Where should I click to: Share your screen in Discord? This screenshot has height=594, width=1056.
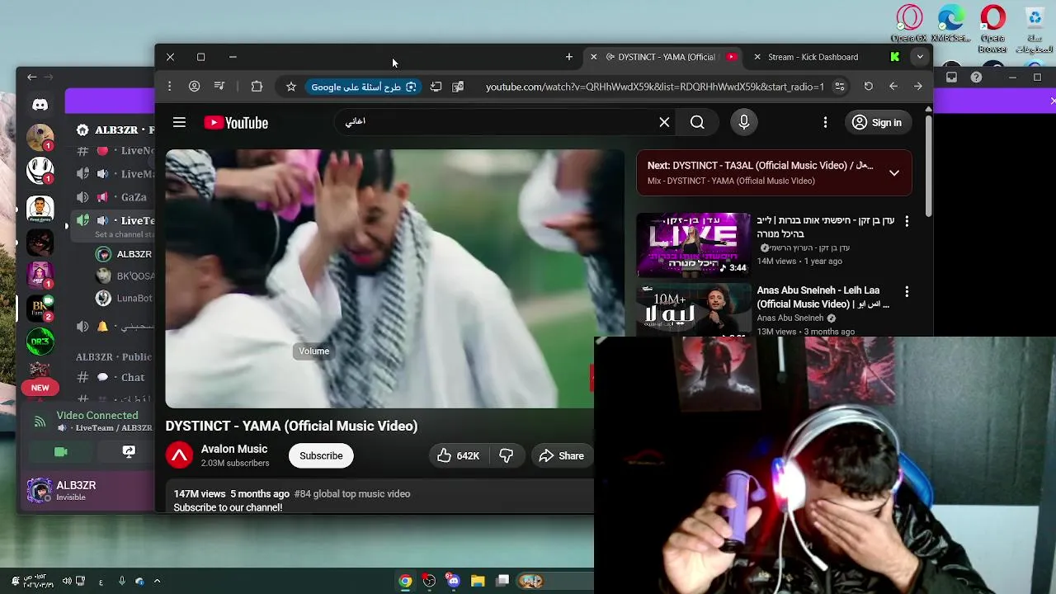129,451
